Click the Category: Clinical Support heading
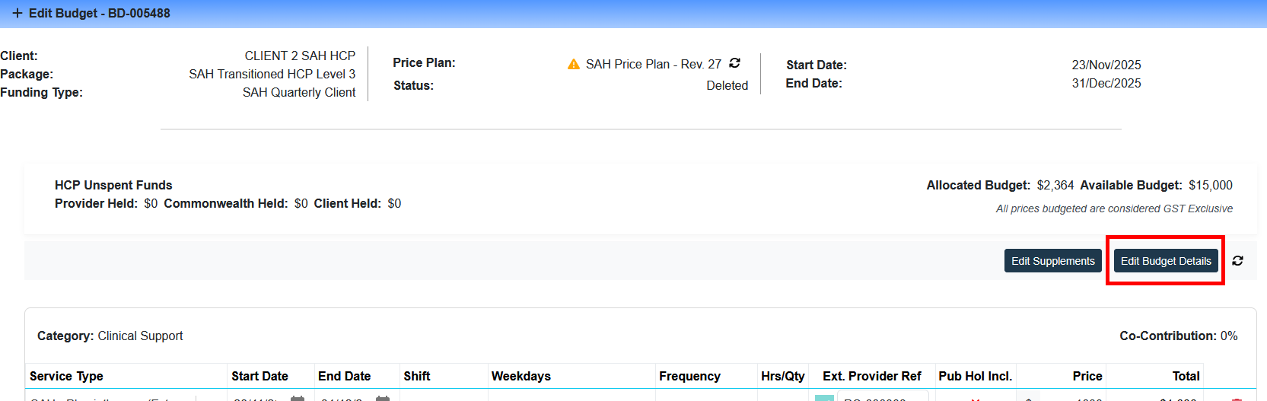This screenshot has height=401, width=1267. [x=110, y=336]
